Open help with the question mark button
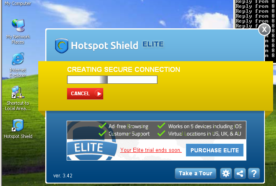Screen dimensions: 276x186 (254, 174)
